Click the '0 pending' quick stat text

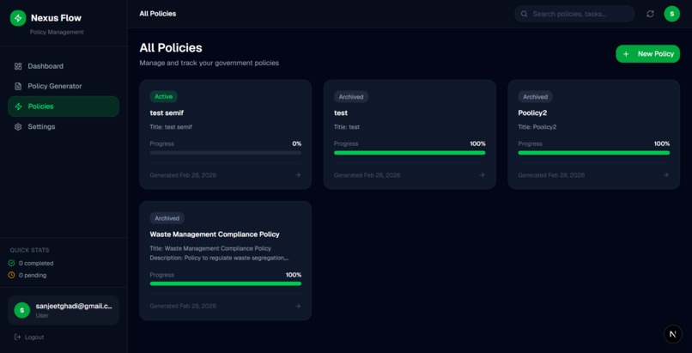(33, 276)
